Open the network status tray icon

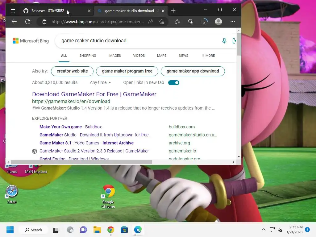click(272, 230)
